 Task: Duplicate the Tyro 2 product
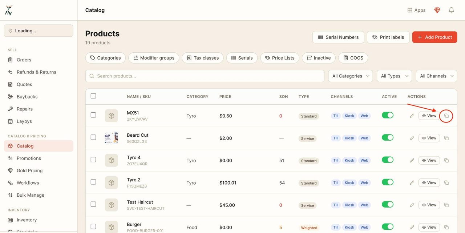coord(446,183)
